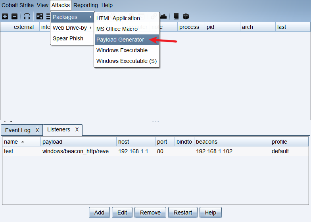
Task: Click the Restart listener button
Action: pyautogui.click(x=183, y=213)
